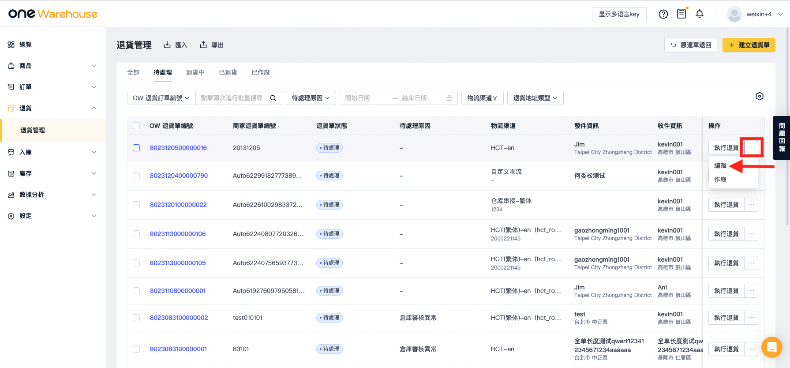Expand the 商品 sidebar menu

[x=94, y=66]
